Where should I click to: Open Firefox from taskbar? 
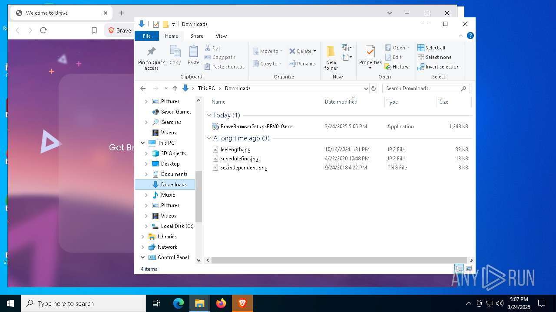(x=221, y=303)
